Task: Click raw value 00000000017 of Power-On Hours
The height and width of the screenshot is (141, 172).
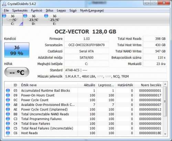Action: coord(150,95)
